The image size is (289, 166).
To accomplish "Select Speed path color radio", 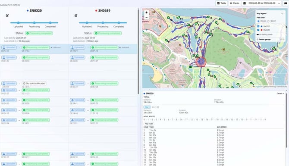I will click(268, 21).
